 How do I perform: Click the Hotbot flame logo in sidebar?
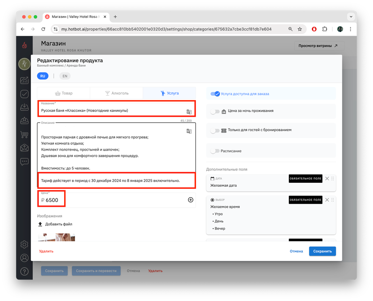pos(24,45)
